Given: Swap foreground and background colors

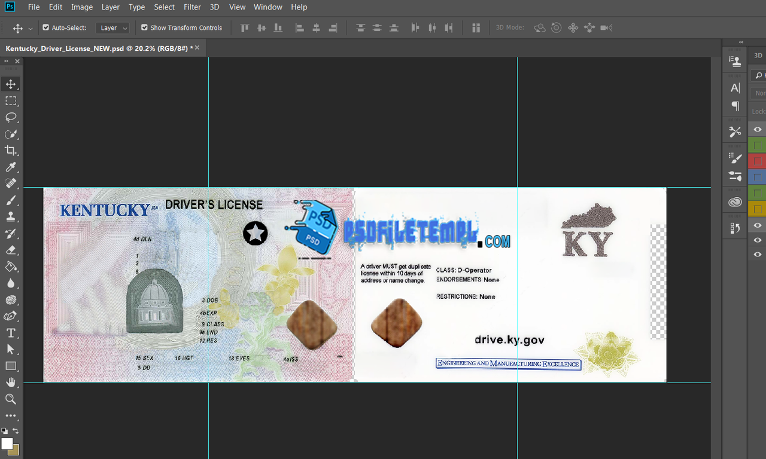Looking at the screenshot, I should pos(16,431).
